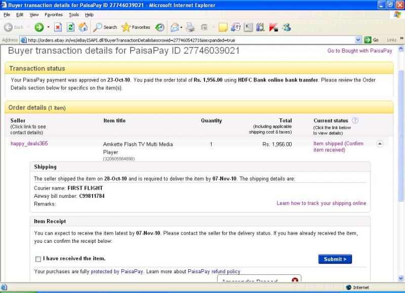This screenshot has height=293, width=405.
Task: Open the Forward button history dropdown
Action: [x=48, y=27]
